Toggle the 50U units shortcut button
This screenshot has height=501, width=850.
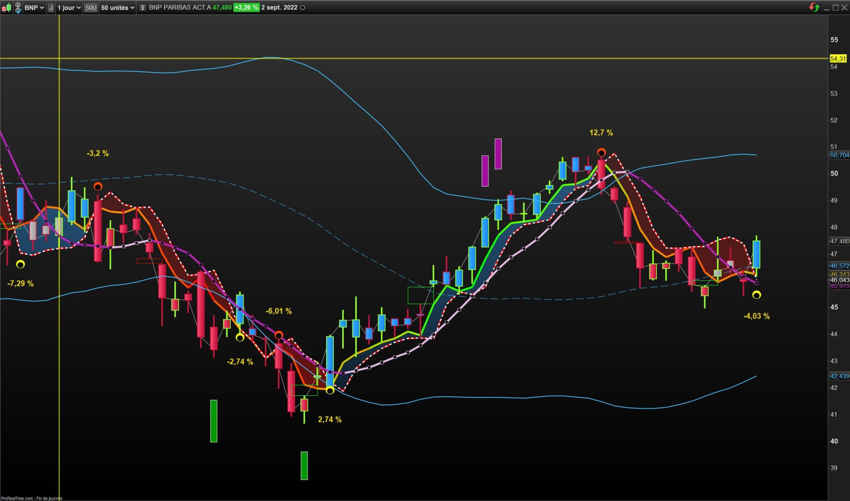(x=90, y=7)
